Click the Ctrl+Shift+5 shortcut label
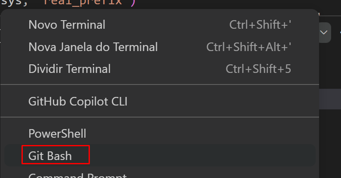Viewport: 341px width, 178px height. point(258,69)
